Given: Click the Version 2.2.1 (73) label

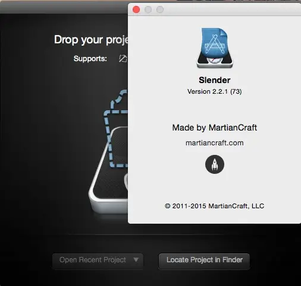Looking at the screenshot, I should pyautogui.click(x=215, y=91).
